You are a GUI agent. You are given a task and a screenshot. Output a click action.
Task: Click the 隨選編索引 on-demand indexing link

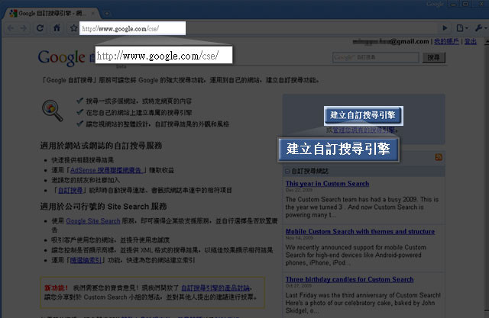coord(86,260)
